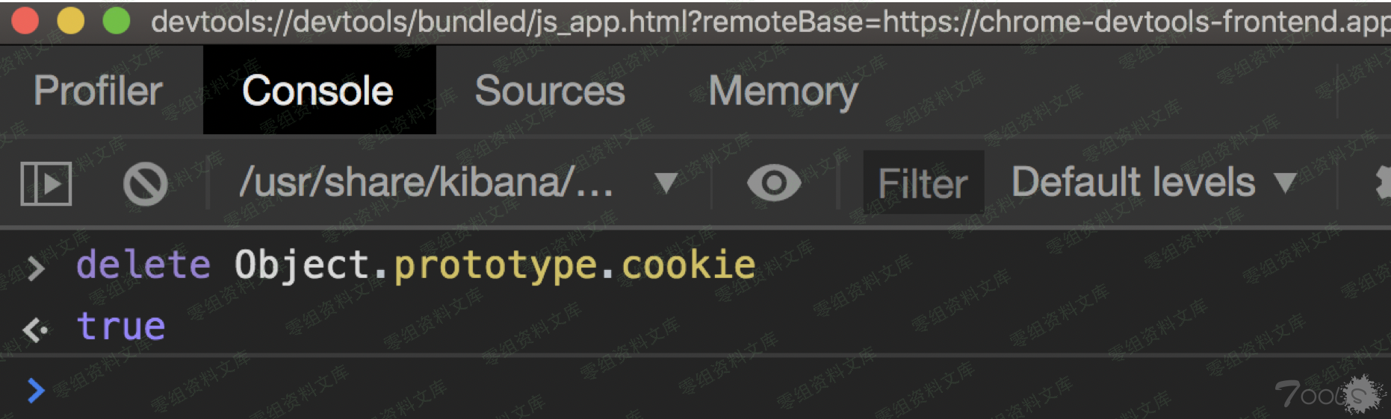Screen dimensions: 1391x419
Task: Click the true result output
Action: 121,327
